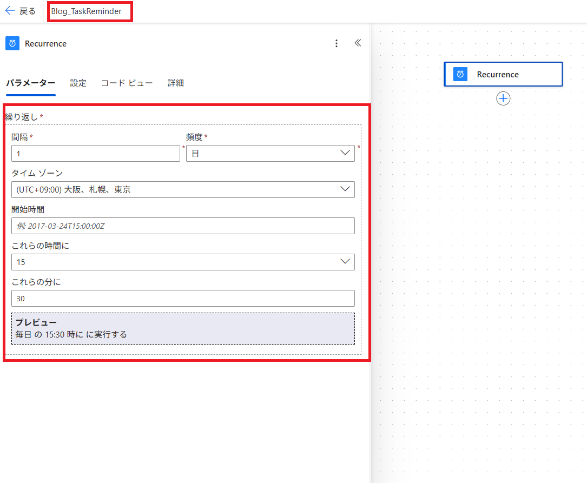Image resolution: width=587 pixels, height=483 pixels.
Task: Expand the これらの時間に hours dropdown
Action: [345, 262]
